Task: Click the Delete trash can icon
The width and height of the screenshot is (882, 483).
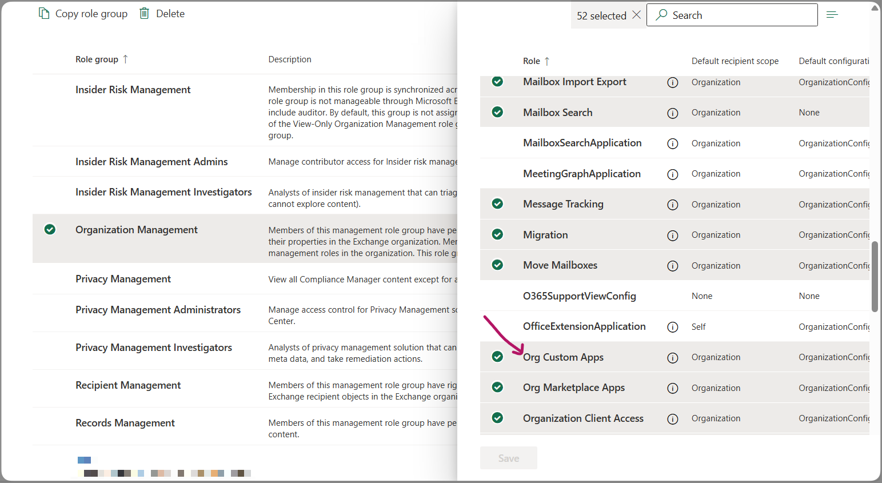Action: 145,13
